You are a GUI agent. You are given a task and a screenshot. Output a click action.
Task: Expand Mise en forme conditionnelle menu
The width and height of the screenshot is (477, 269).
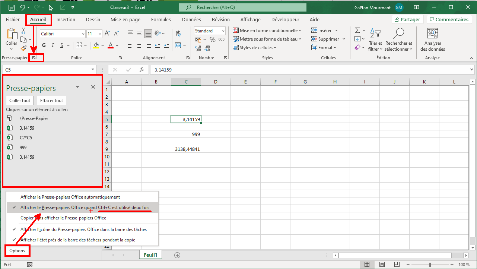click(x=267, y=31)
